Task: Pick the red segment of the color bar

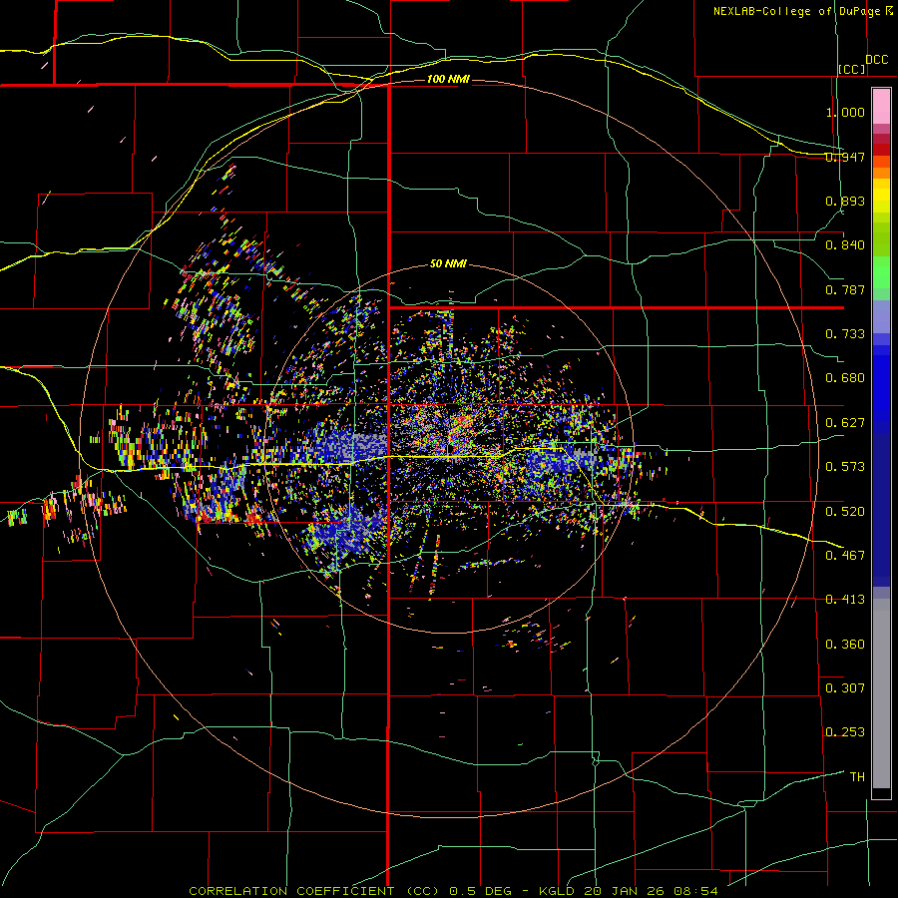Action: [x=881, y=149]
